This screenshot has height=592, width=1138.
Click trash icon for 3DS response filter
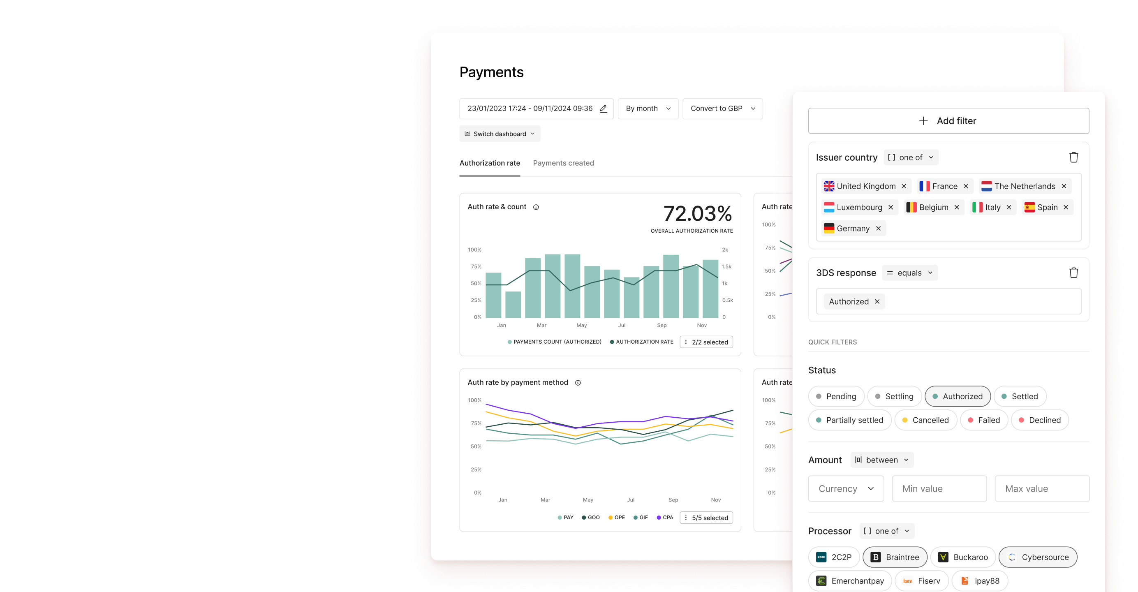(1073, 273)
